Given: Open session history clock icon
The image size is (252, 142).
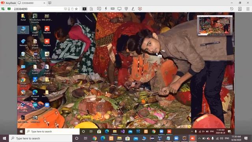Looking at the screenshot, I should click(x=232, y=9).
